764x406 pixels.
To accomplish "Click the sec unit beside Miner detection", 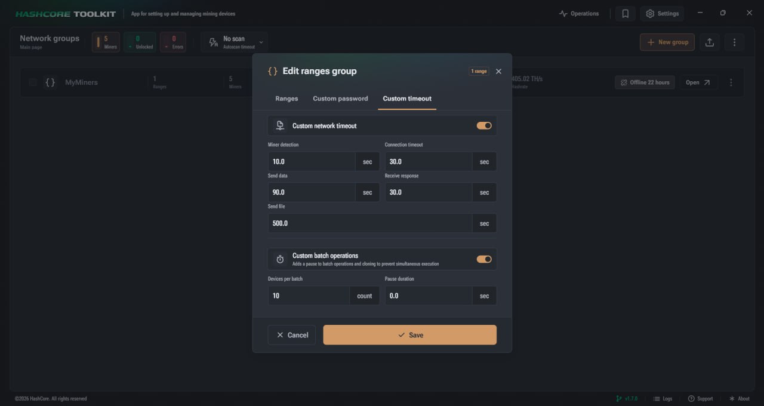I will click(x=368, y=162).
